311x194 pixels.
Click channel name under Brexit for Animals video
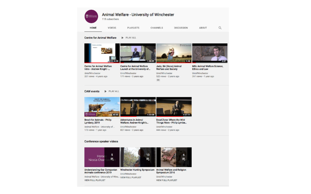[x=99, y=127]
